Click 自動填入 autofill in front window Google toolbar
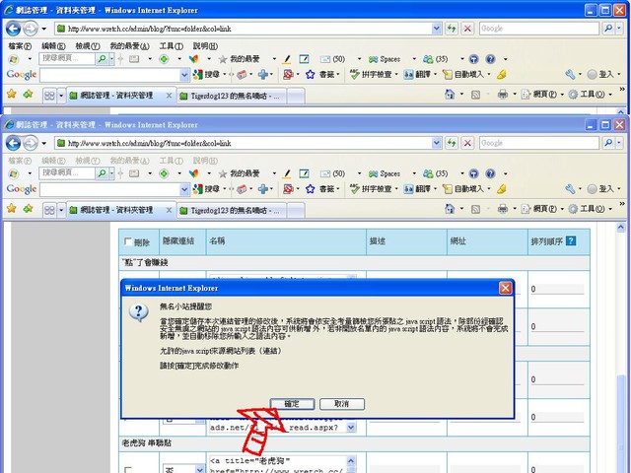This screenshot has height=473, width=631. tap(463, 189)
